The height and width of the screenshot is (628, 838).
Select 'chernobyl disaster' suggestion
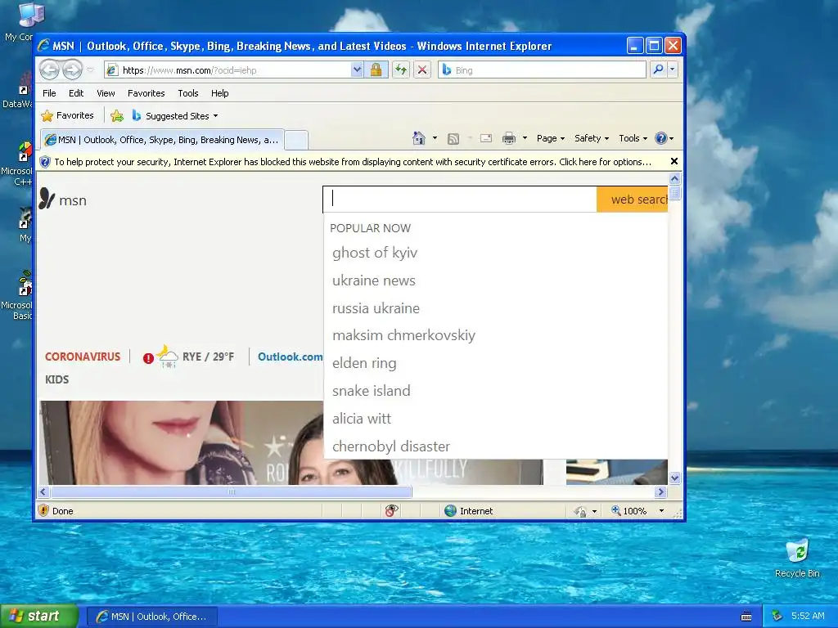(390, 446)
